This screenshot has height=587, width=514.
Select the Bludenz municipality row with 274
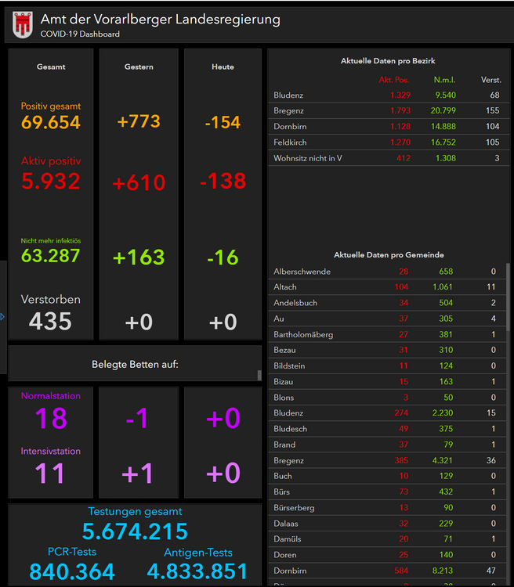pos(387,413)
